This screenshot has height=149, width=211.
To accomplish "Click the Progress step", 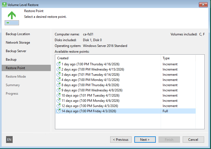I will tap(12, 94).
